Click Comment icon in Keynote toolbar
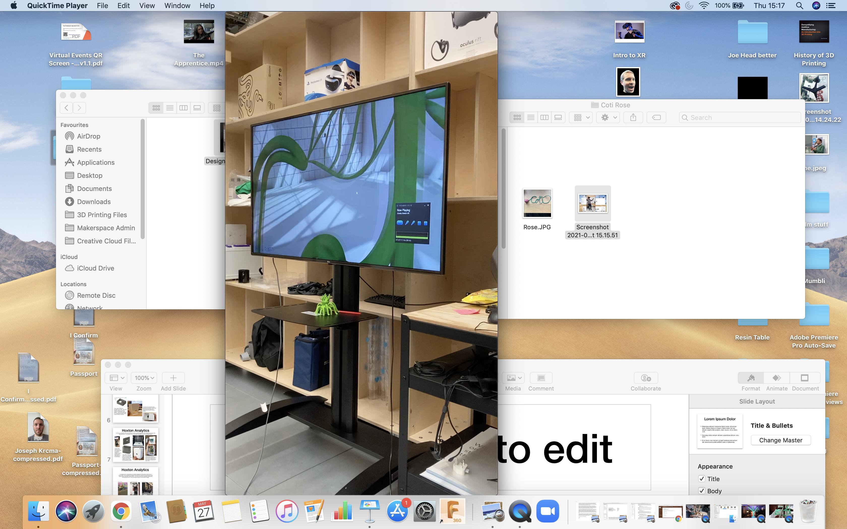This screenshot has width=847, height=529. pos(541,378)
